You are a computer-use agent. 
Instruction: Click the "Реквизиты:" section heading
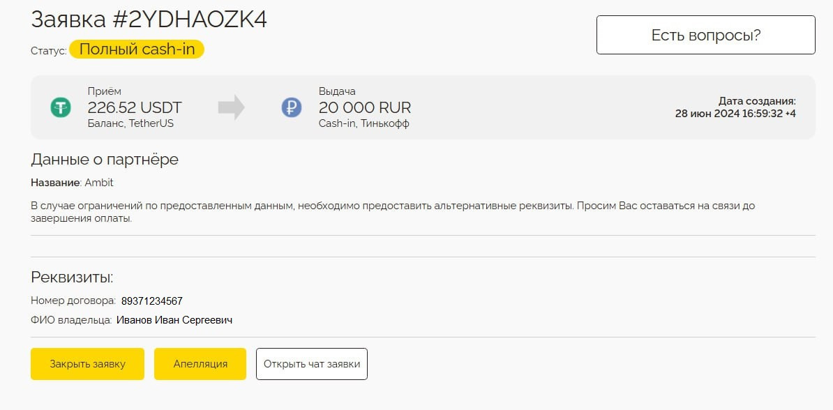pyautogui.click(x=72, y=278)
